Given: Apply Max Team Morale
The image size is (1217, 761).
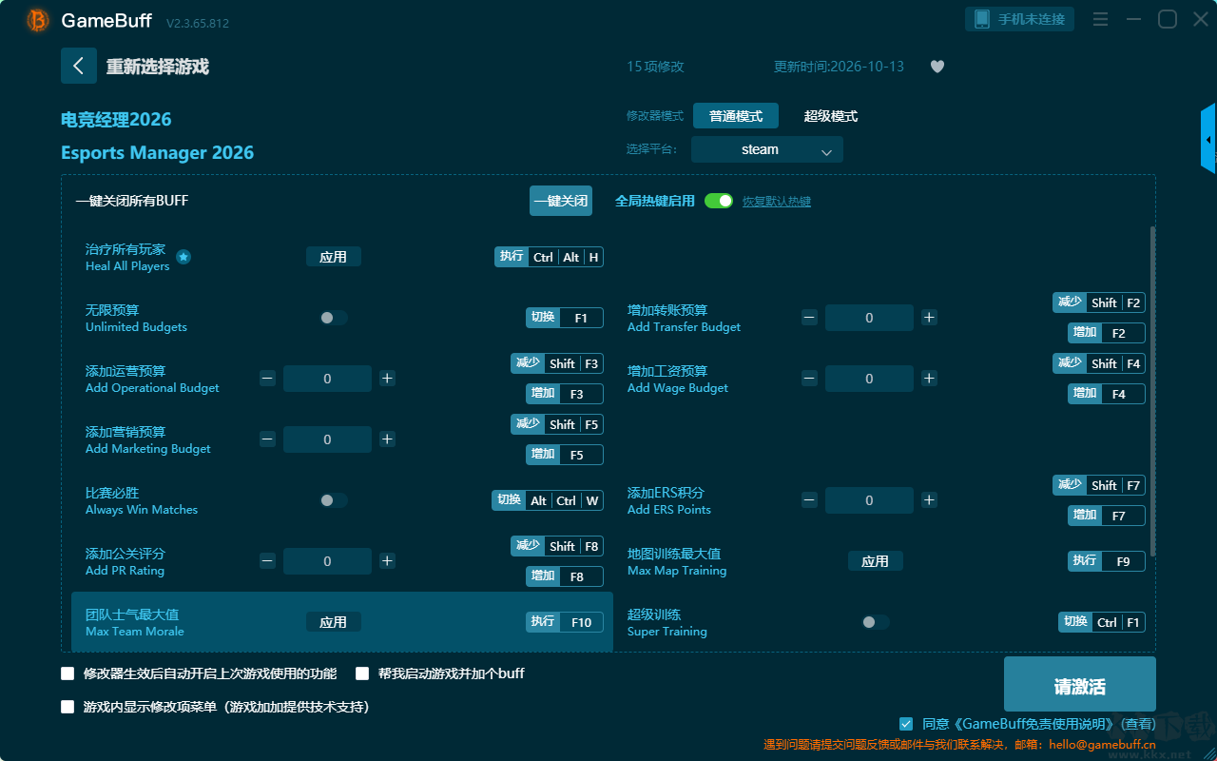Looking at the screenshot, I should [334, 622].
